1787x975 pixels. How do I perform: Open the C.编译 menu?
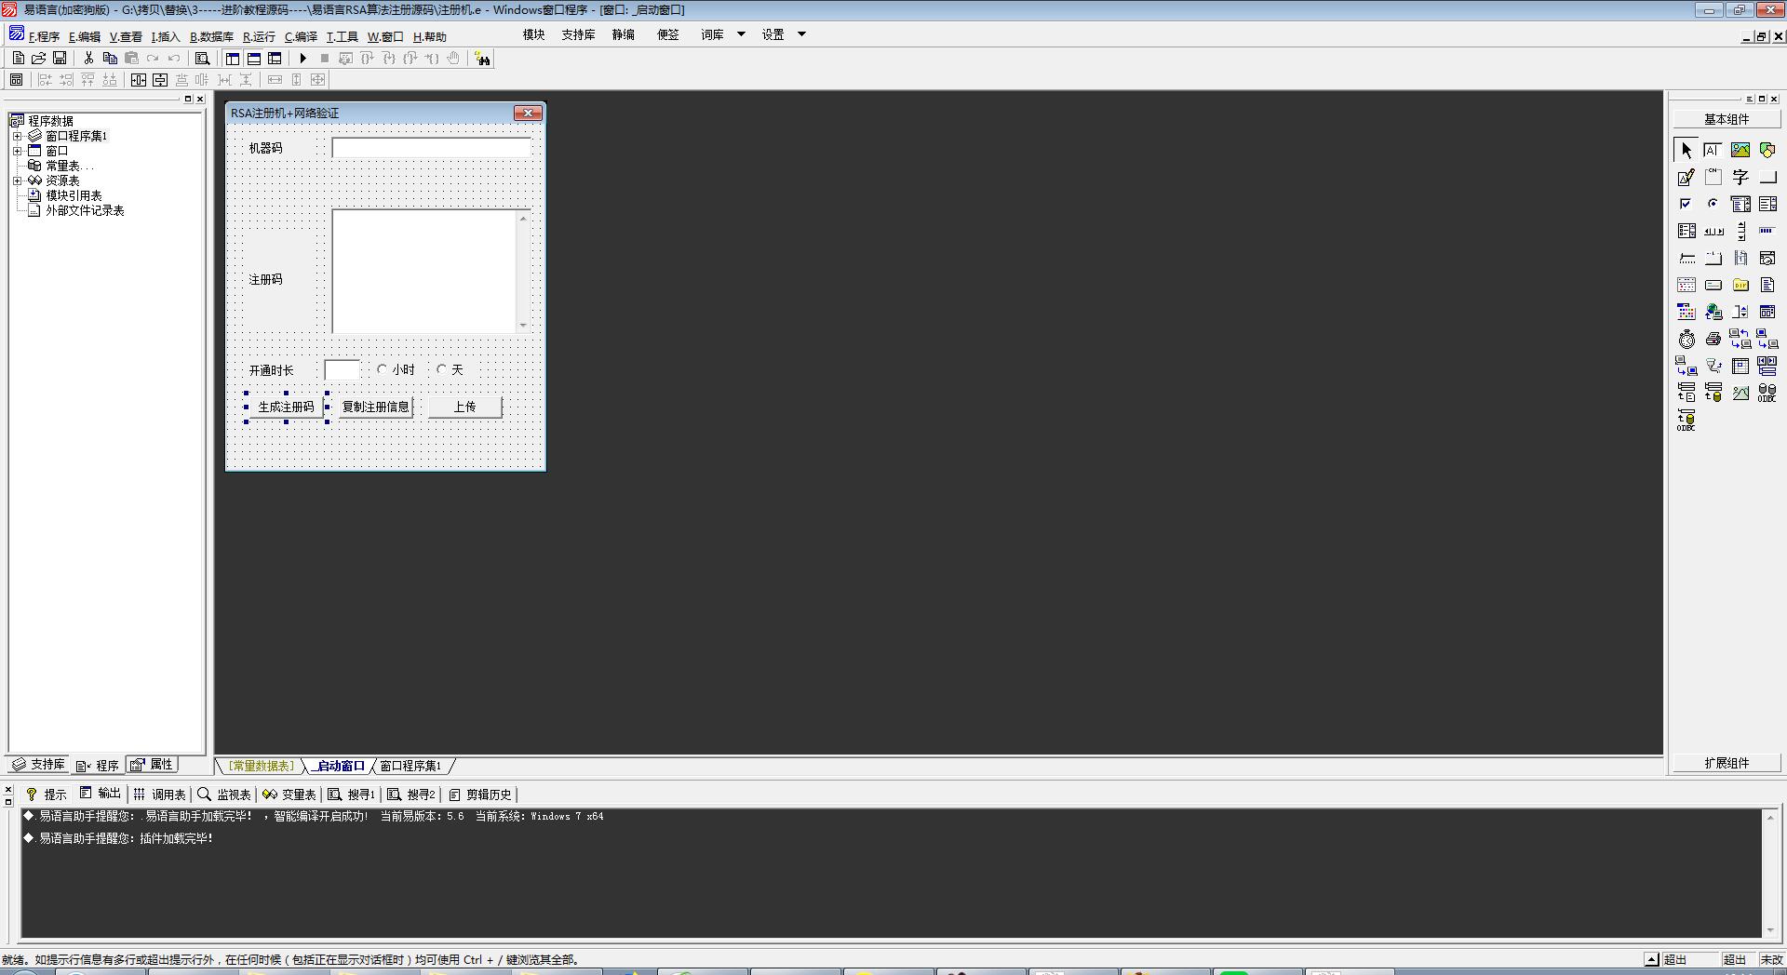(301, 37)
